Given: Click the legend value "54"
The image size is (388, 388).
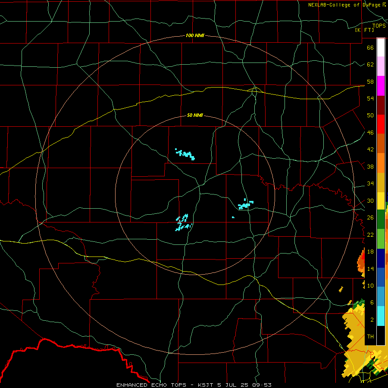Looking at the screenshot, I should tap(370, 98).
